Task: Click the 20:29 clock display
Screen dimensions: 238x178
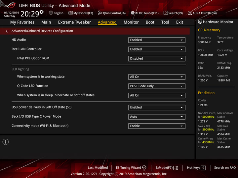Action: [30, 14]
